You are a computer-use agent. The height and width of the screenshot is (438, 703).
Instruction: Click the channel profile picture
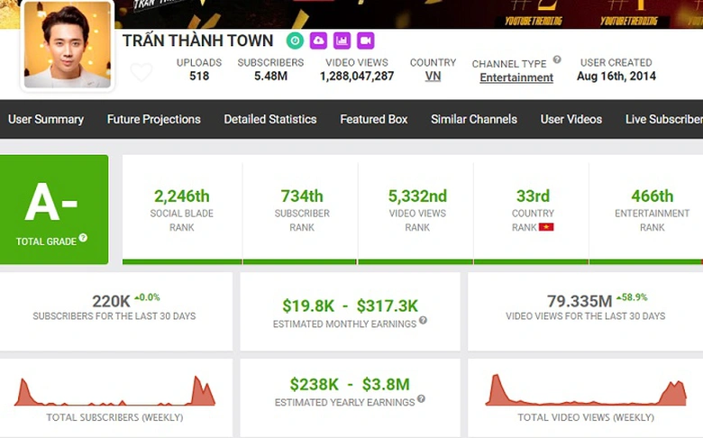coord(68,45)
